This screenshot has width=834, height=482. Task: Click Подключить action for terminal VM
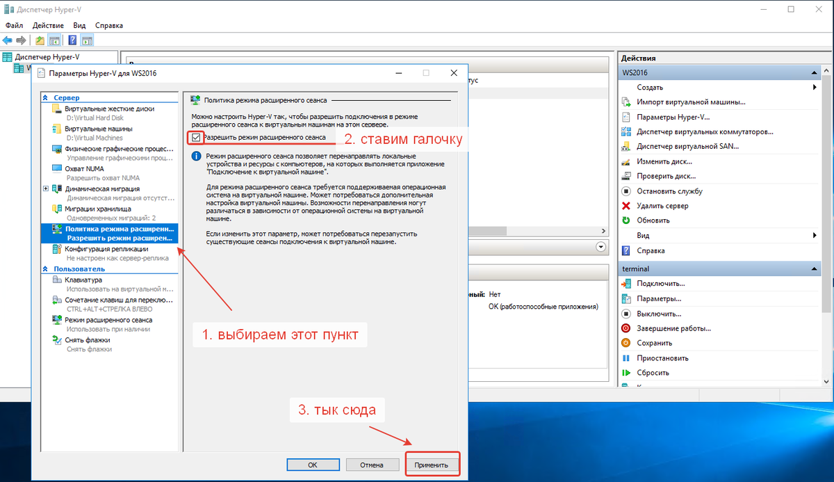click(x=660, y=284)
